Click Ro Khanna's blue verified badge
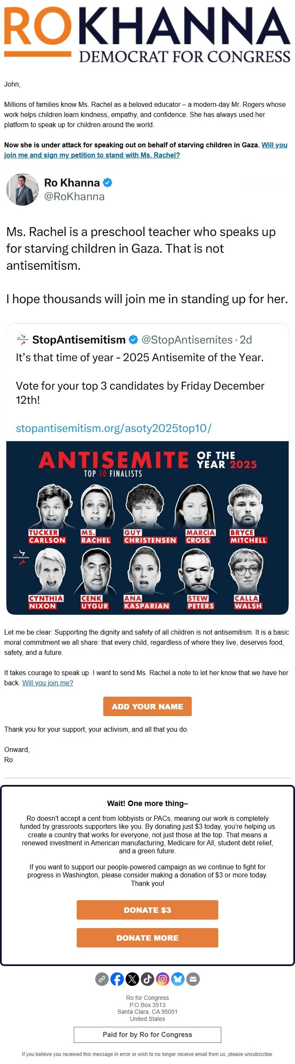 point(108,183)
